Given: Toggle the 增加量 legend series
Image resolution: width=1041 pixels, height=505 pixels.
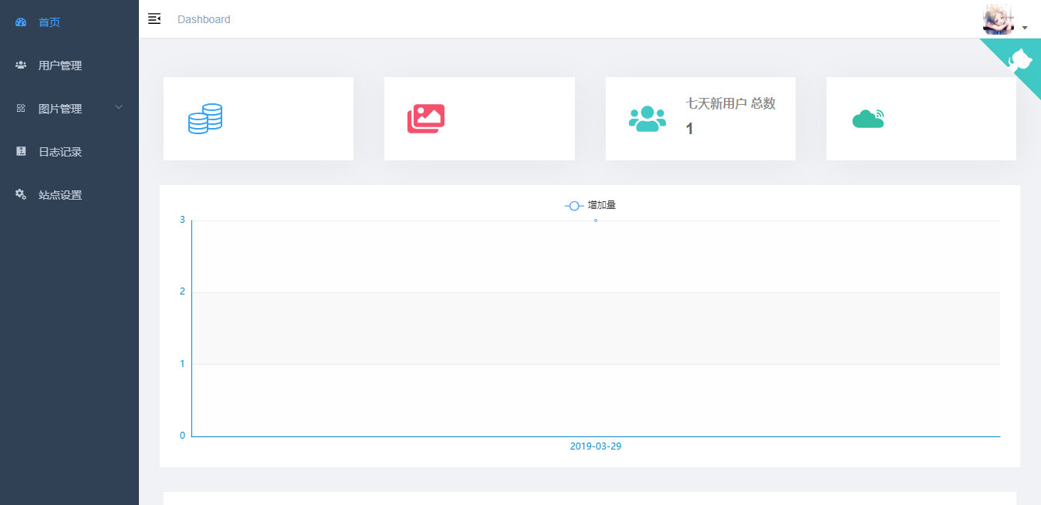Looking at the screenshot, I should tap(590, 206).
